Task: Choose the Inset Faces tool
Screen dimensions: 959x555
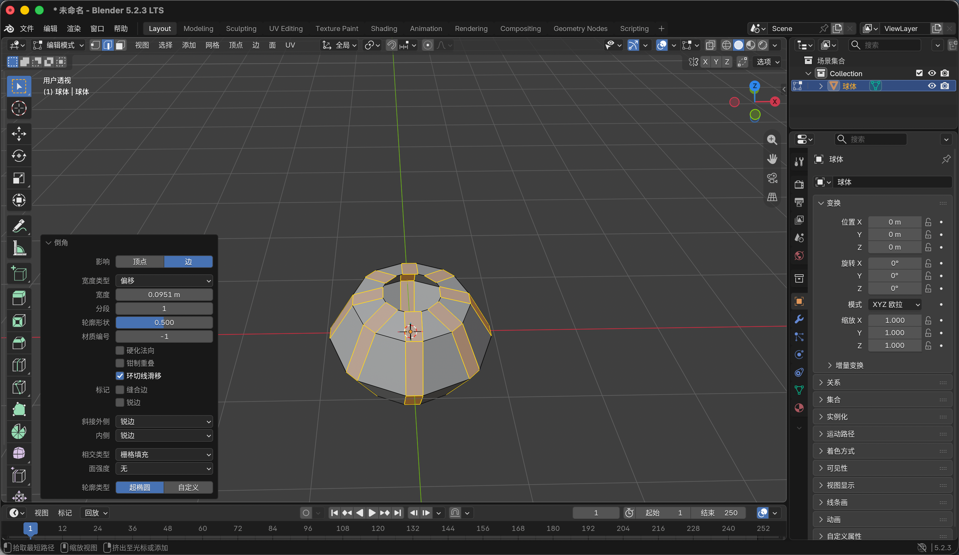Action: coord(19,321)
